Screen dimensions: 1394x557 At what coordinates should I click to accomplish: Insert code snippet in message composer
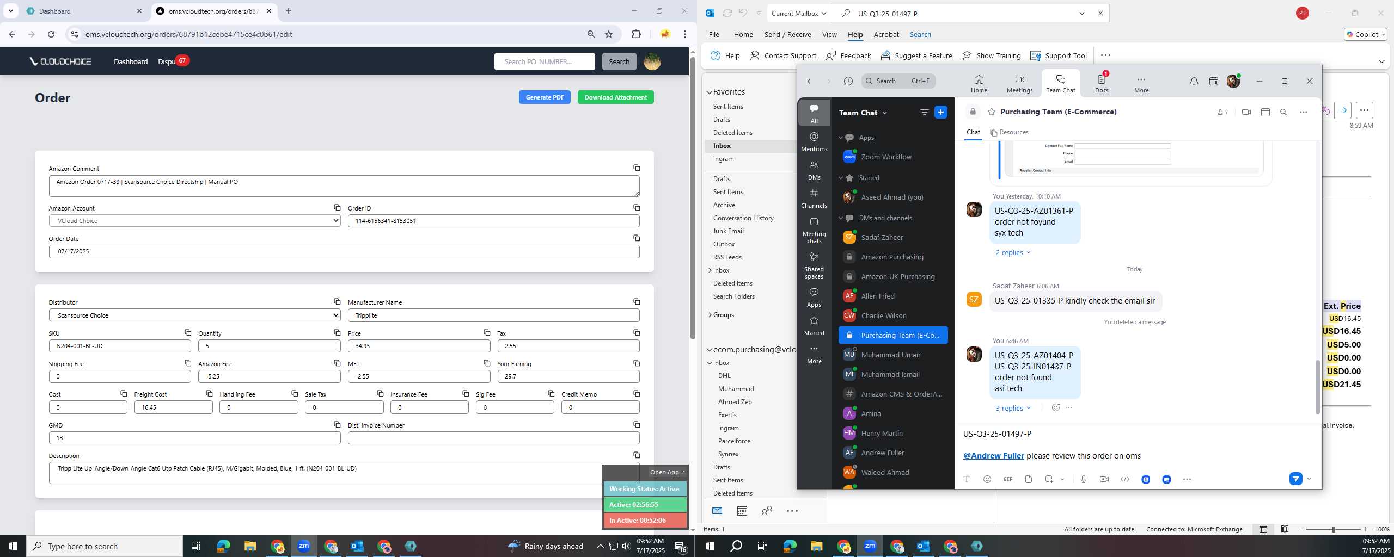pos(1124,479)
